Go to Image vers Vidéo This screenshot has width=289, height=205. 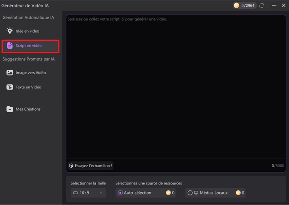click(31, 72)
